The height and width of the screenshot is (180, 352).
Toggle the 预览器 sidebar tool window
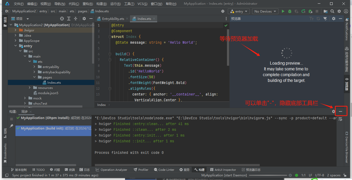[x=347, y=84]
